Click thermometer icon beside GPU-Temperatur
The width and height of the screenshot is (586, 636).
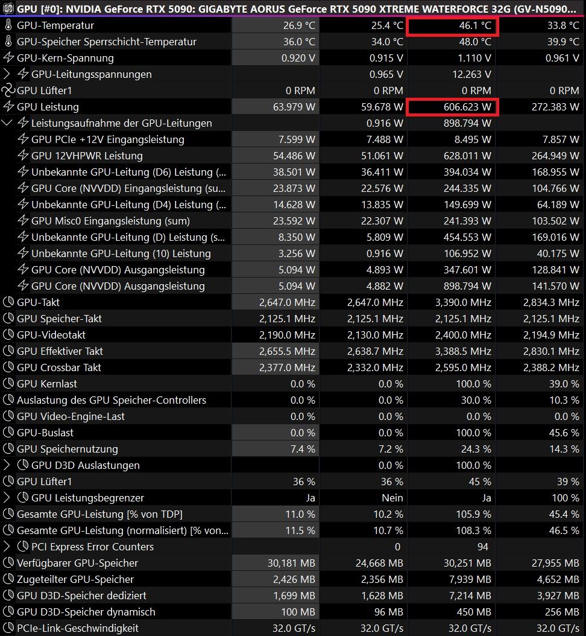click(8, 25)
